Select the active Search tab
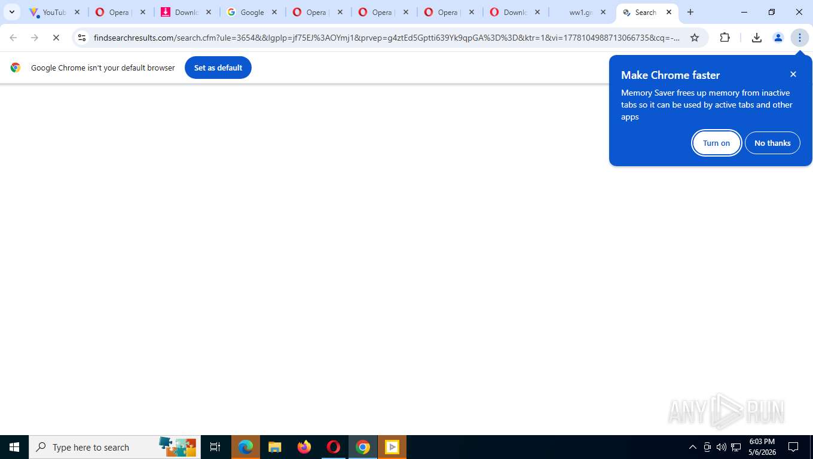 coord(647,12)
